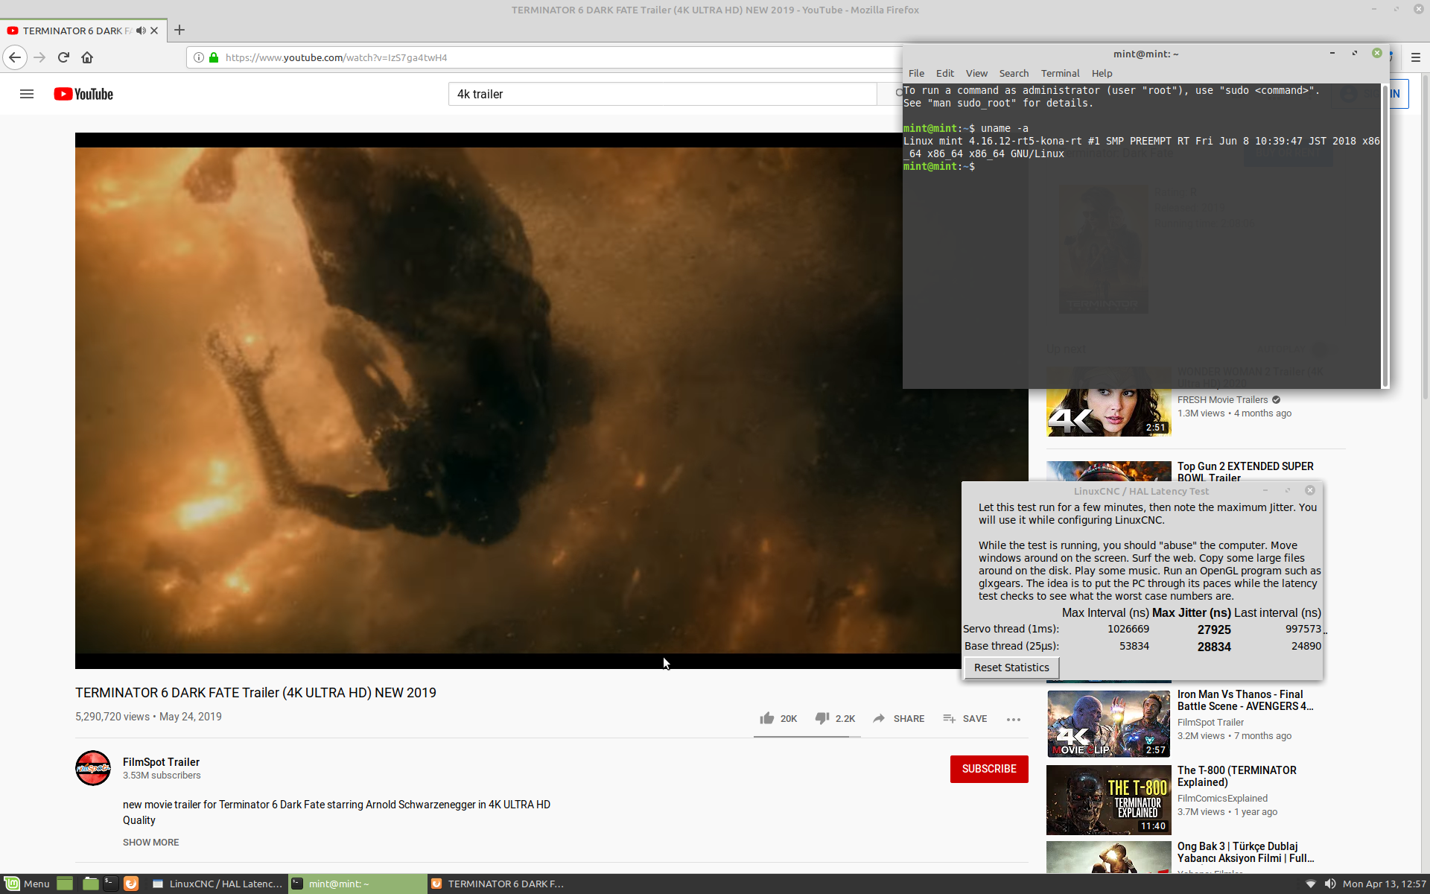Close the Terminator 6 browser tab
Screen dimensions: 1430x894
tap(154, 31)
